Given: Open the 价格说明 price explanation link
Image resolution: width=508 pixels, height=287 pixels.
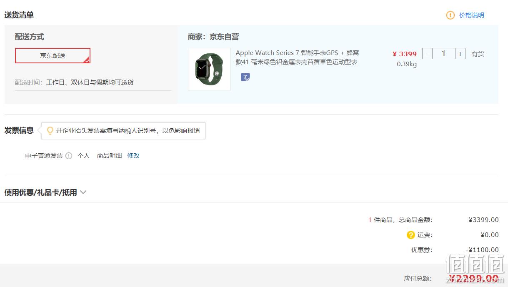Looking at the screenshot, I should coord(472,15).
